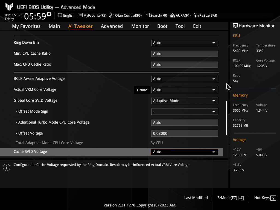Click the globe icon for language
Viewport: 280px width, 210px height.
point(60,15)
